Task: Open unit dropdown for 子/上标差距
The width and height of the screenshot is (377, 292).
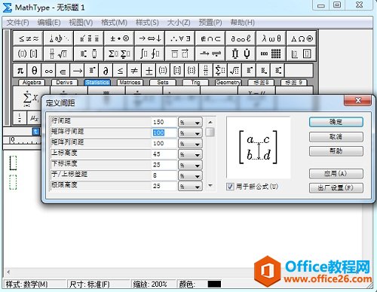Action: click(x=190, y=175)
